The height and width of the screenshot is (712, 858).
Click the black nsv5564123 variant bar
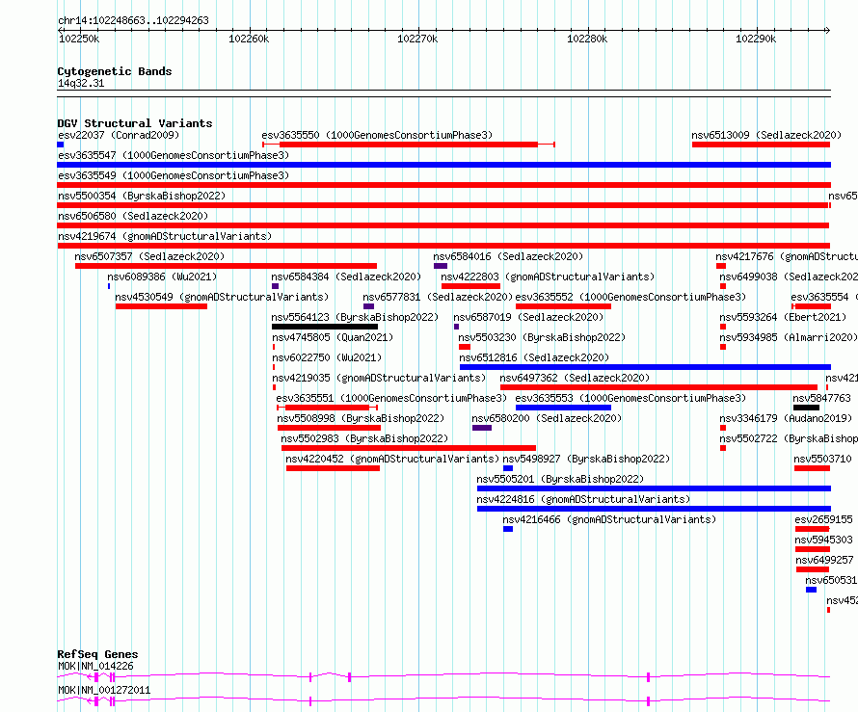(x=325, y=327)
